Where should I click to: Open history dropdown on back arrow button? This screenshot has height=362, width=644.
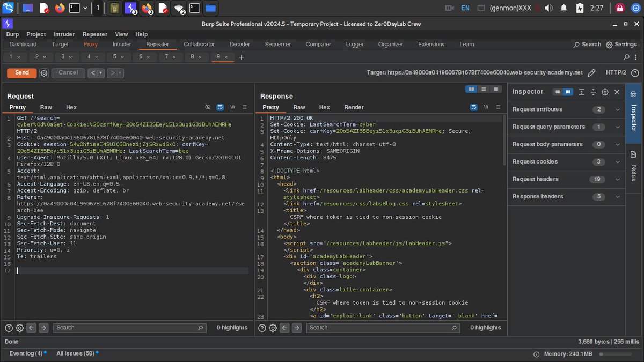click(x=101, y=73)
